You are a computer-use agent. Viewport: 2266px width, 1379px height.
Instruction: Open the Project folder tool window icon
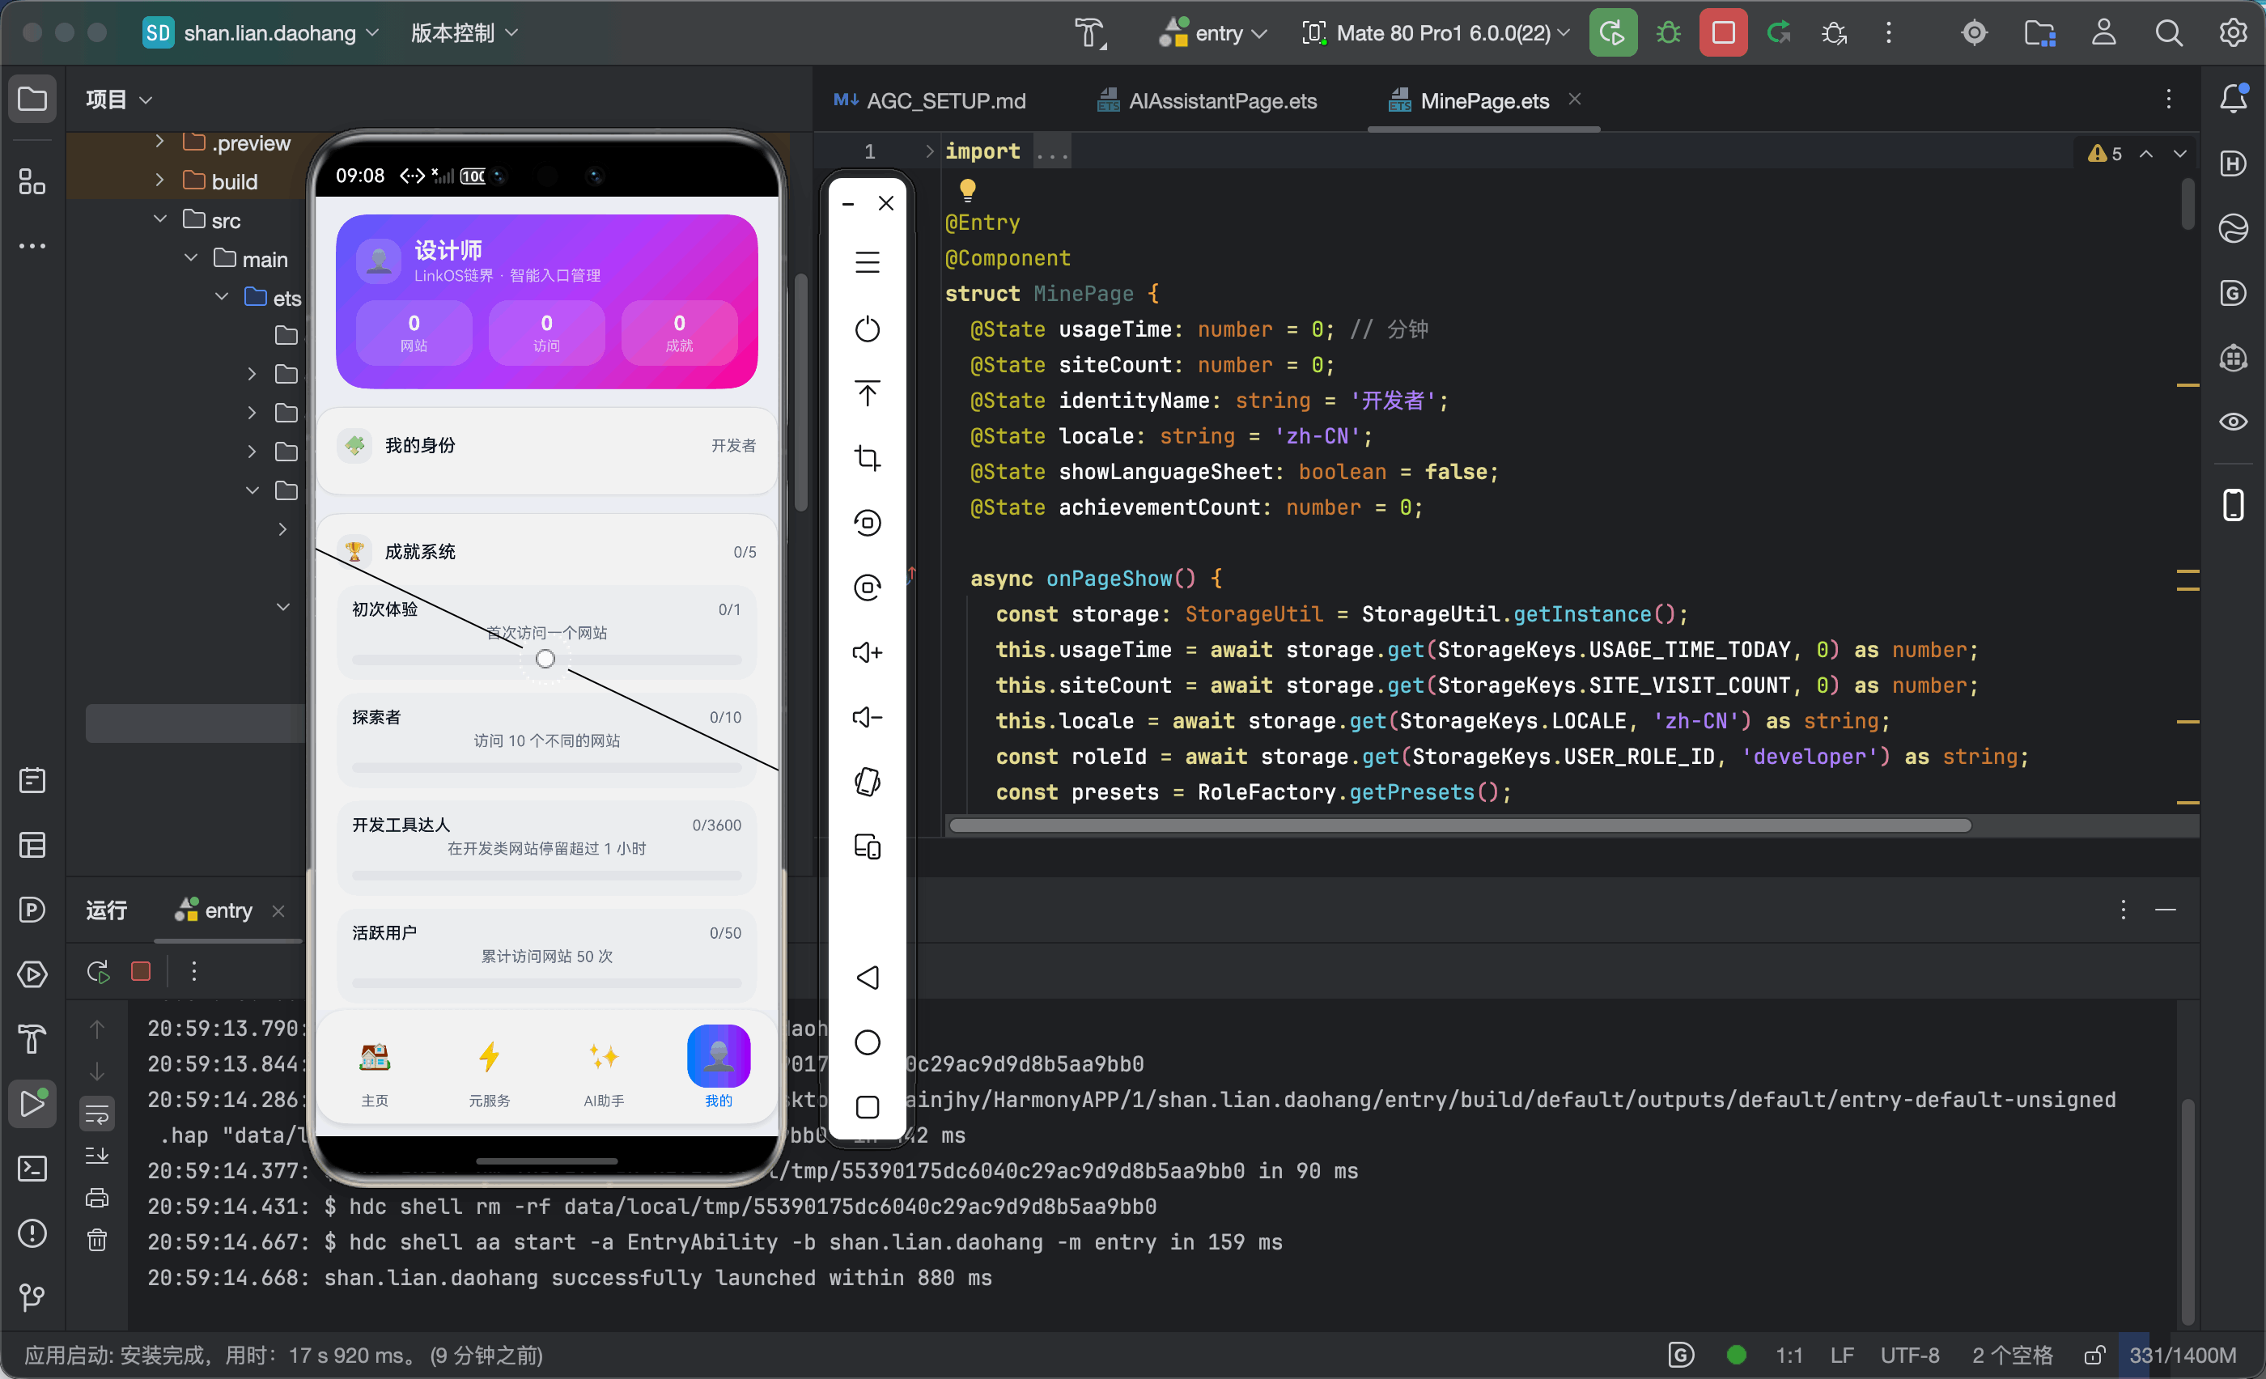(32, 99)
